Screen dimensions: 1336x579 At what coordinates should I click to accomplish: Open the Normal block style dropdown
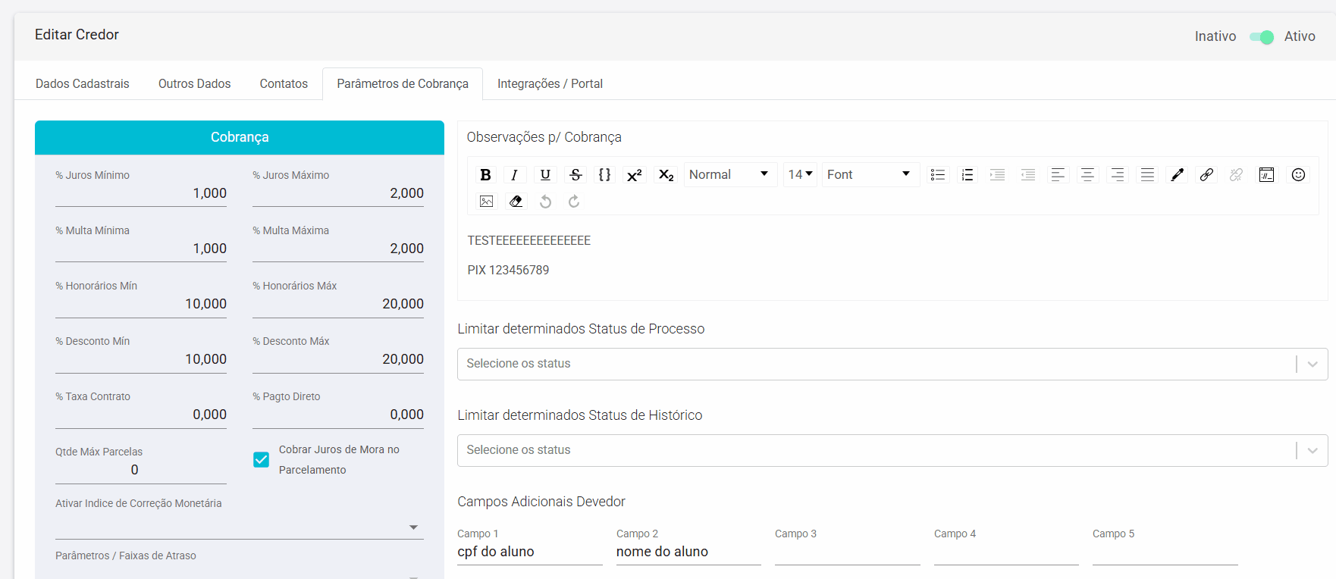pos(730,175)
